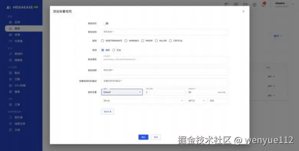Select the CRITICAL level radio button

171,41
